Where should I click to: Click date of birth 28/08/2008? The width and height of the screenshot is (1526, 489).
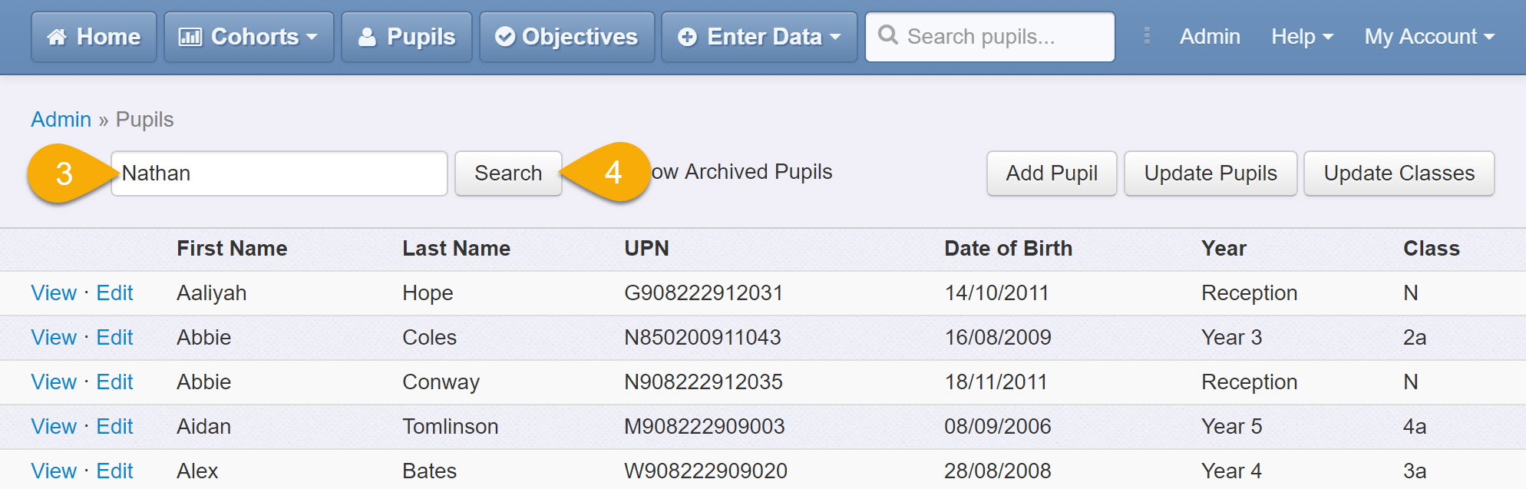coord(998,471)
